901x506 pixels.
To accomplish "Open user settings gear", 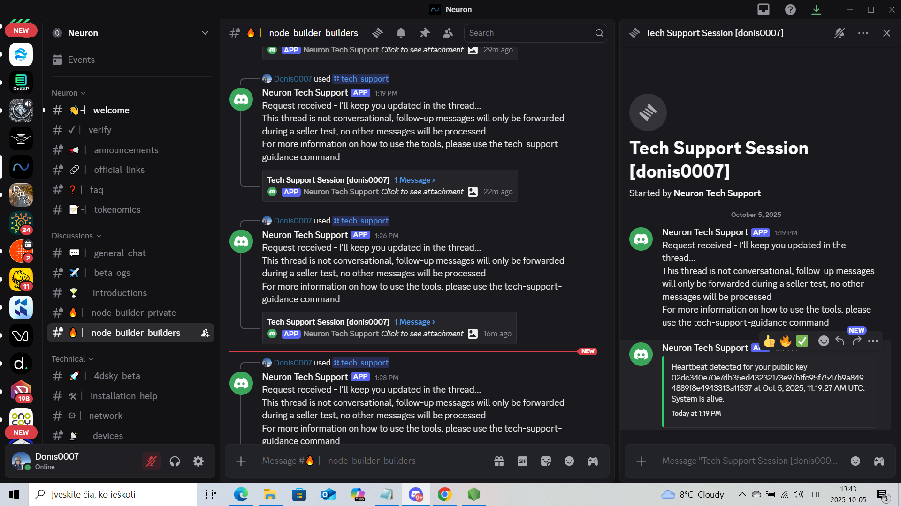I will pos(199,461).
